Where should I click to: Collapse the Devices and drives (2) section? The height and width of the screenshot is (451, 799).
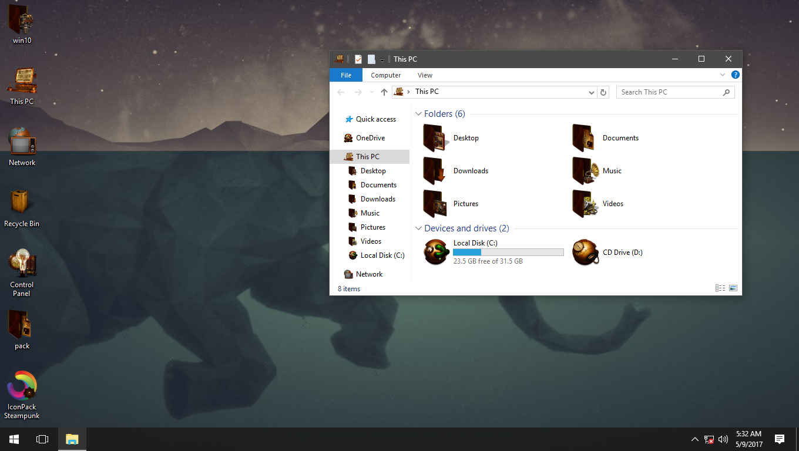(x=418, y=228)
